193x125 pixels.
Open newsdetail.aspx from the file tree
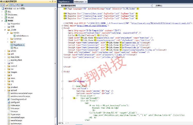[17, 117]
